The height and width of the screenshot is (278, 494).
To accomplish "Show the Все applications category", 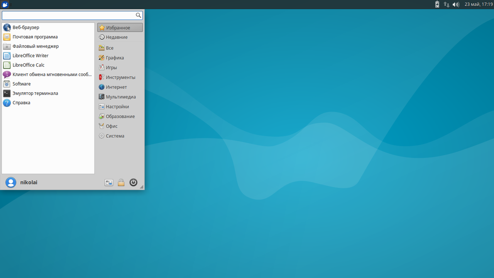I will point(120,48).
